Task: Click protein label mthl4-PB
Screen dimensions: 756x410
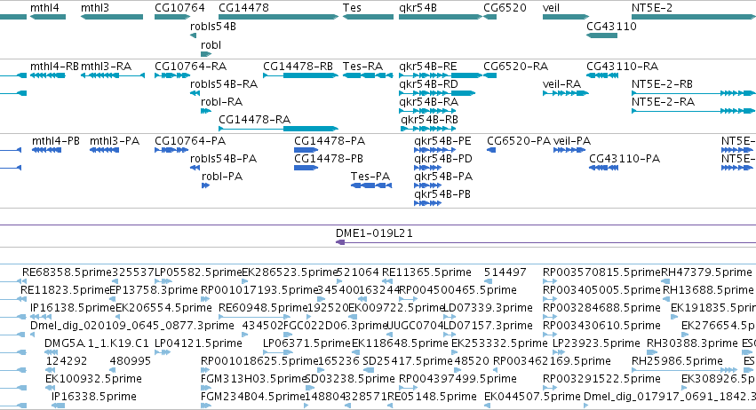Action: click(x=56, y=141)
